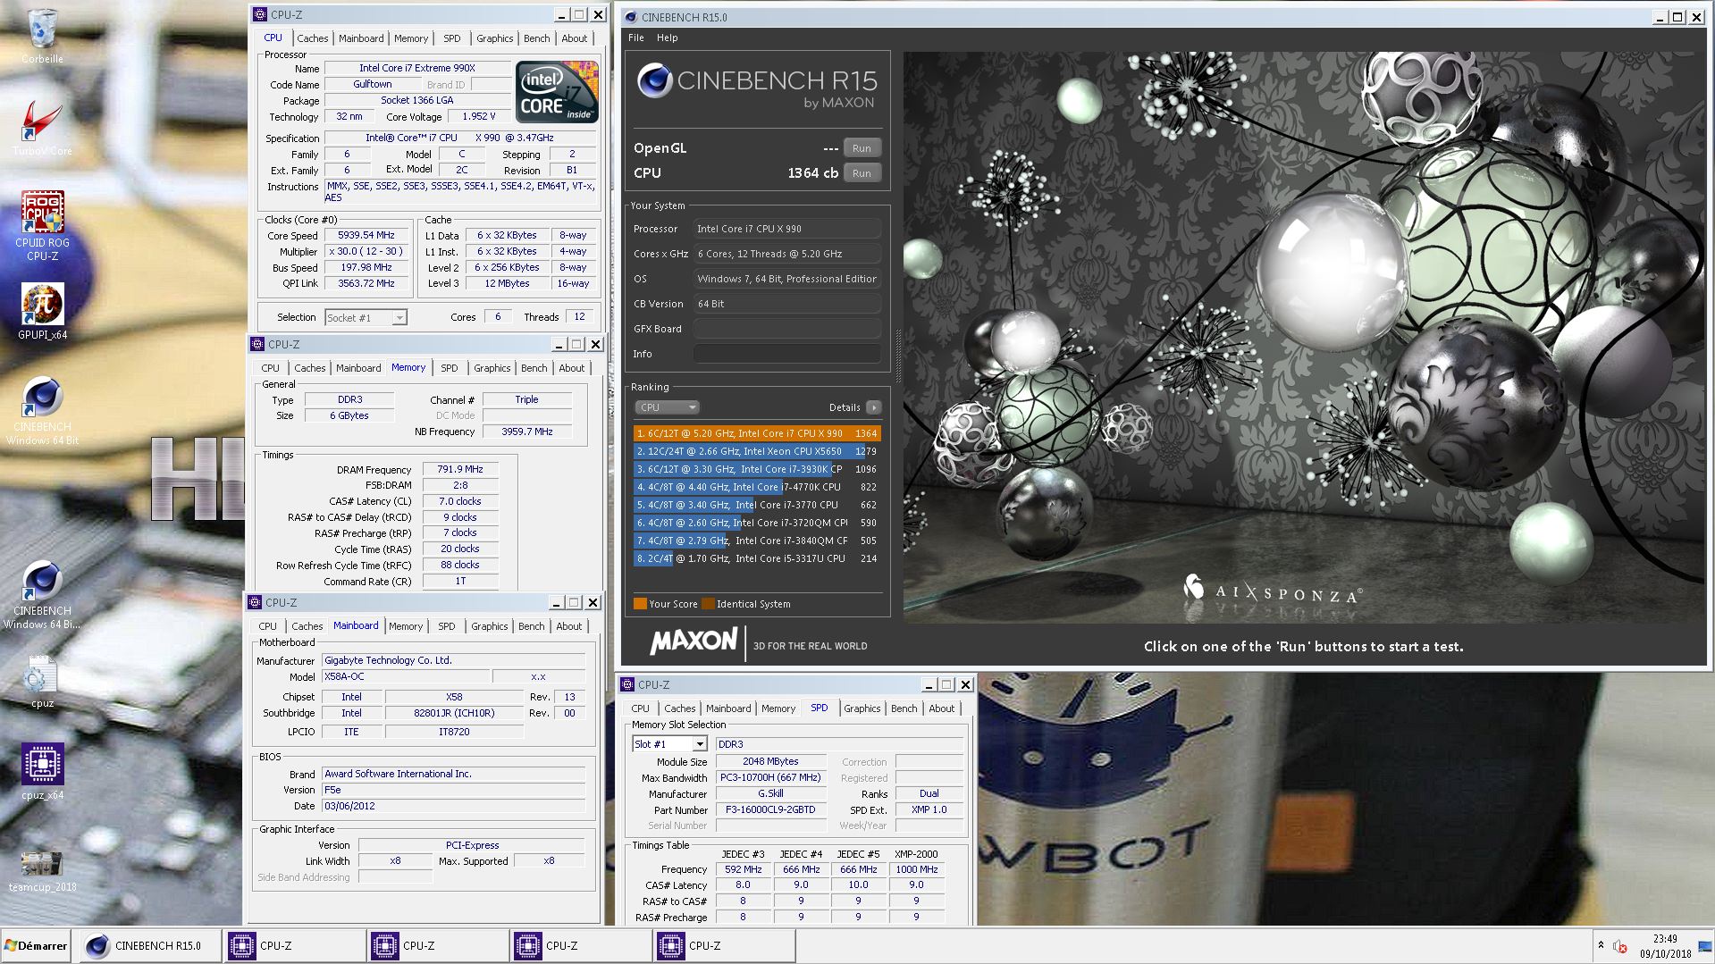This screenshot has width=1715, height=964.
Task: Click the CPU-Z title icon of the CPU window
Action: (x=260, y=14)
